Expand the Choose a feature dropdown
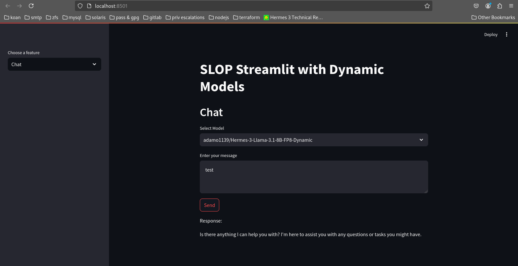The width and height of the screenshot is (518, 266). (54, 64)
